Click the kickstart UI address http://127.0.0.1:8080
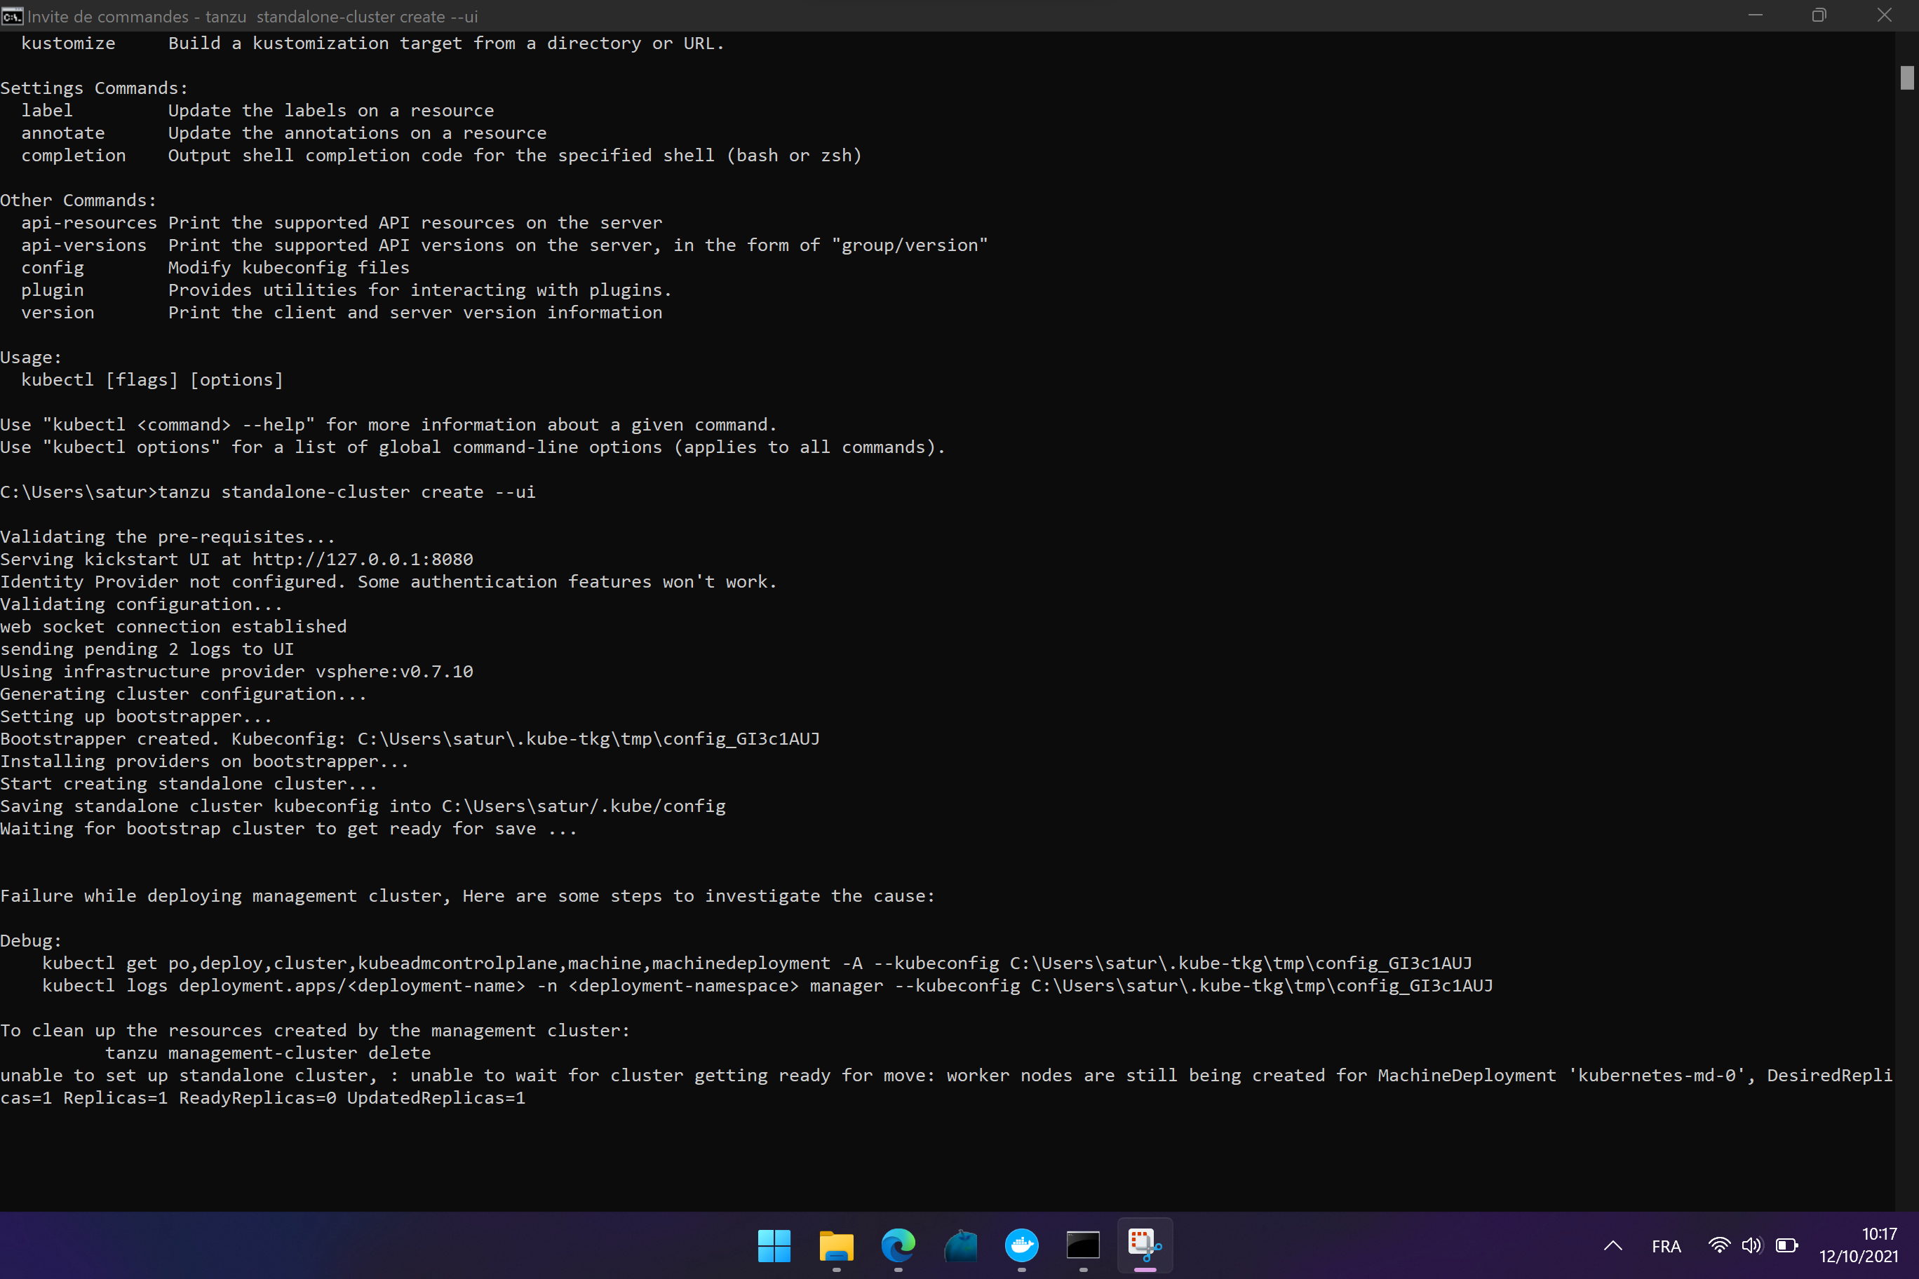 click(361, 559)
